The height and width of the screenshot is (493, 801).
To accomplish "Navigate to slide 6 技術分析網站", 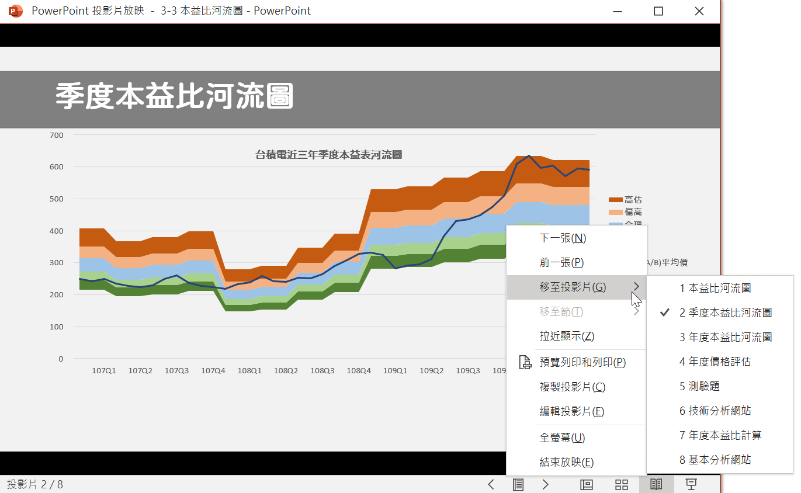I will pyautogui.click(x=720, y=411).
